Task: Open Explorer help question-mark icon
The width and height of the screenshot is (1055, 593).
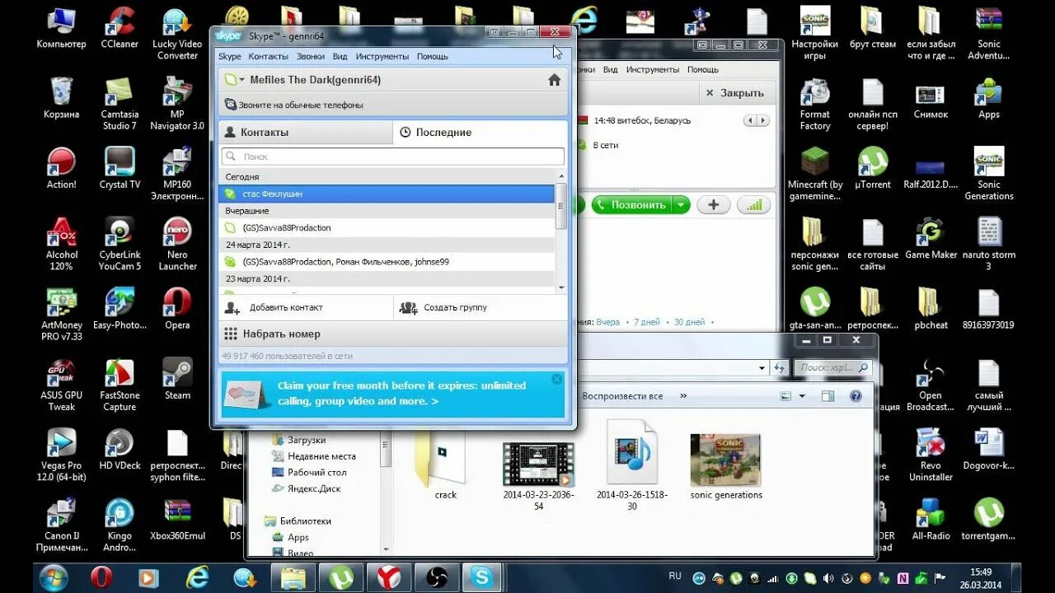Action: (x=856, y=396)
